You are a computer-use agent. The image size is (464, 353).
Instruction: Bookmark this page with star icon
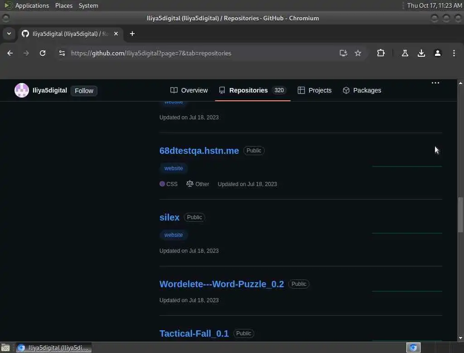click(358, 53)
